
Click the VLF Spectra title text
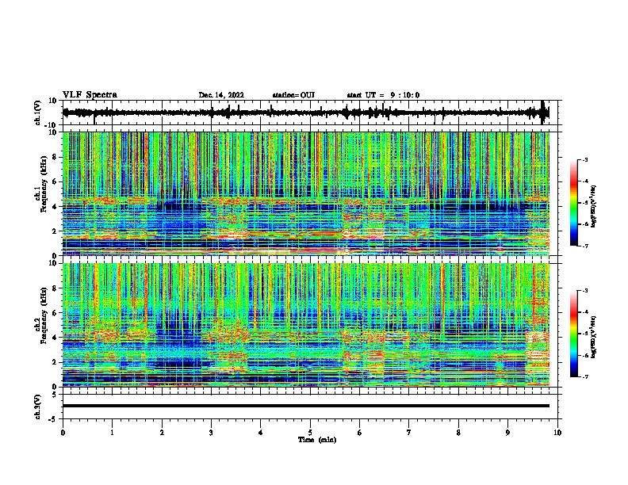[x=90, y=95]
